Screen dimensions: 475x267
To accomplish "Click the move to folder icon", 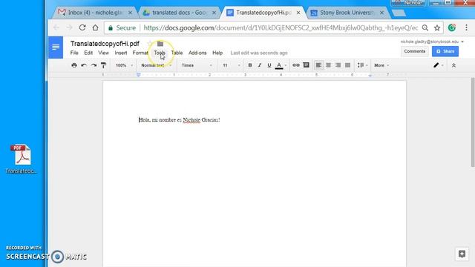I will (x=160, y=44).
